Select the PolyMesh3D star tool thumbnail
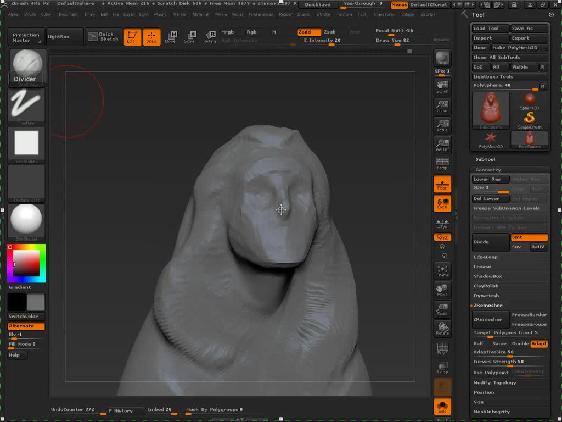The image size is (562, 422). (491, 140)
